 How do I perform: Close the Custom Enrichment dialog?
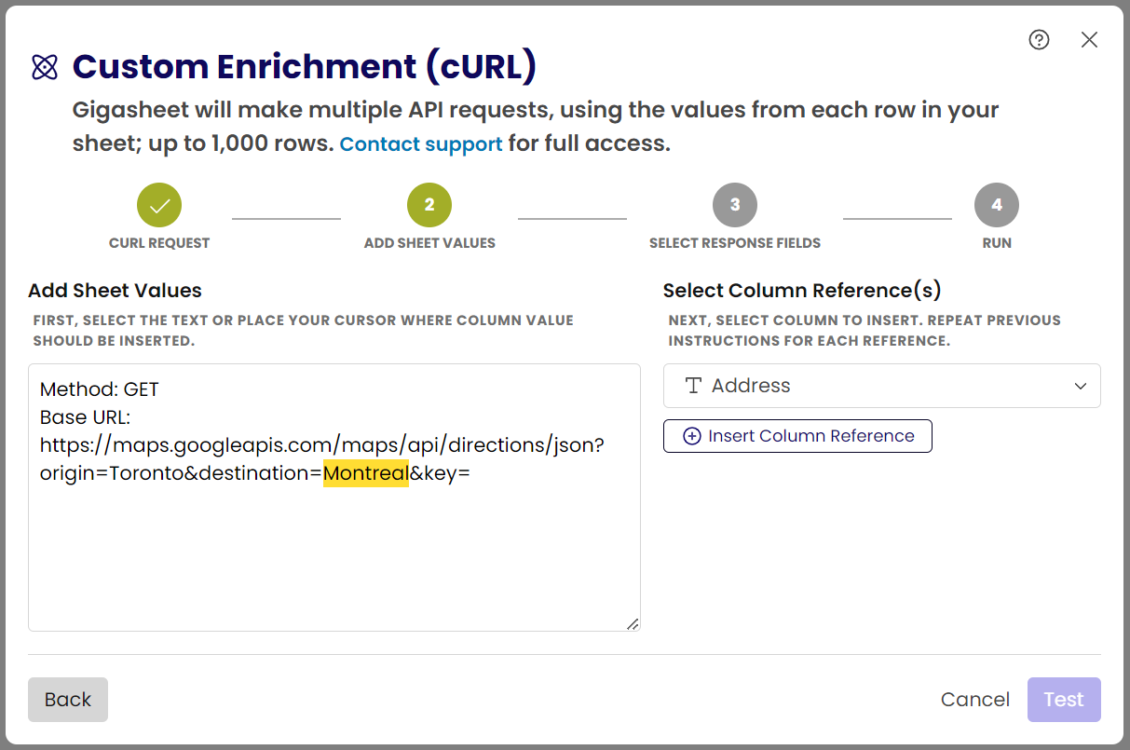click(x=1089, y=39)
